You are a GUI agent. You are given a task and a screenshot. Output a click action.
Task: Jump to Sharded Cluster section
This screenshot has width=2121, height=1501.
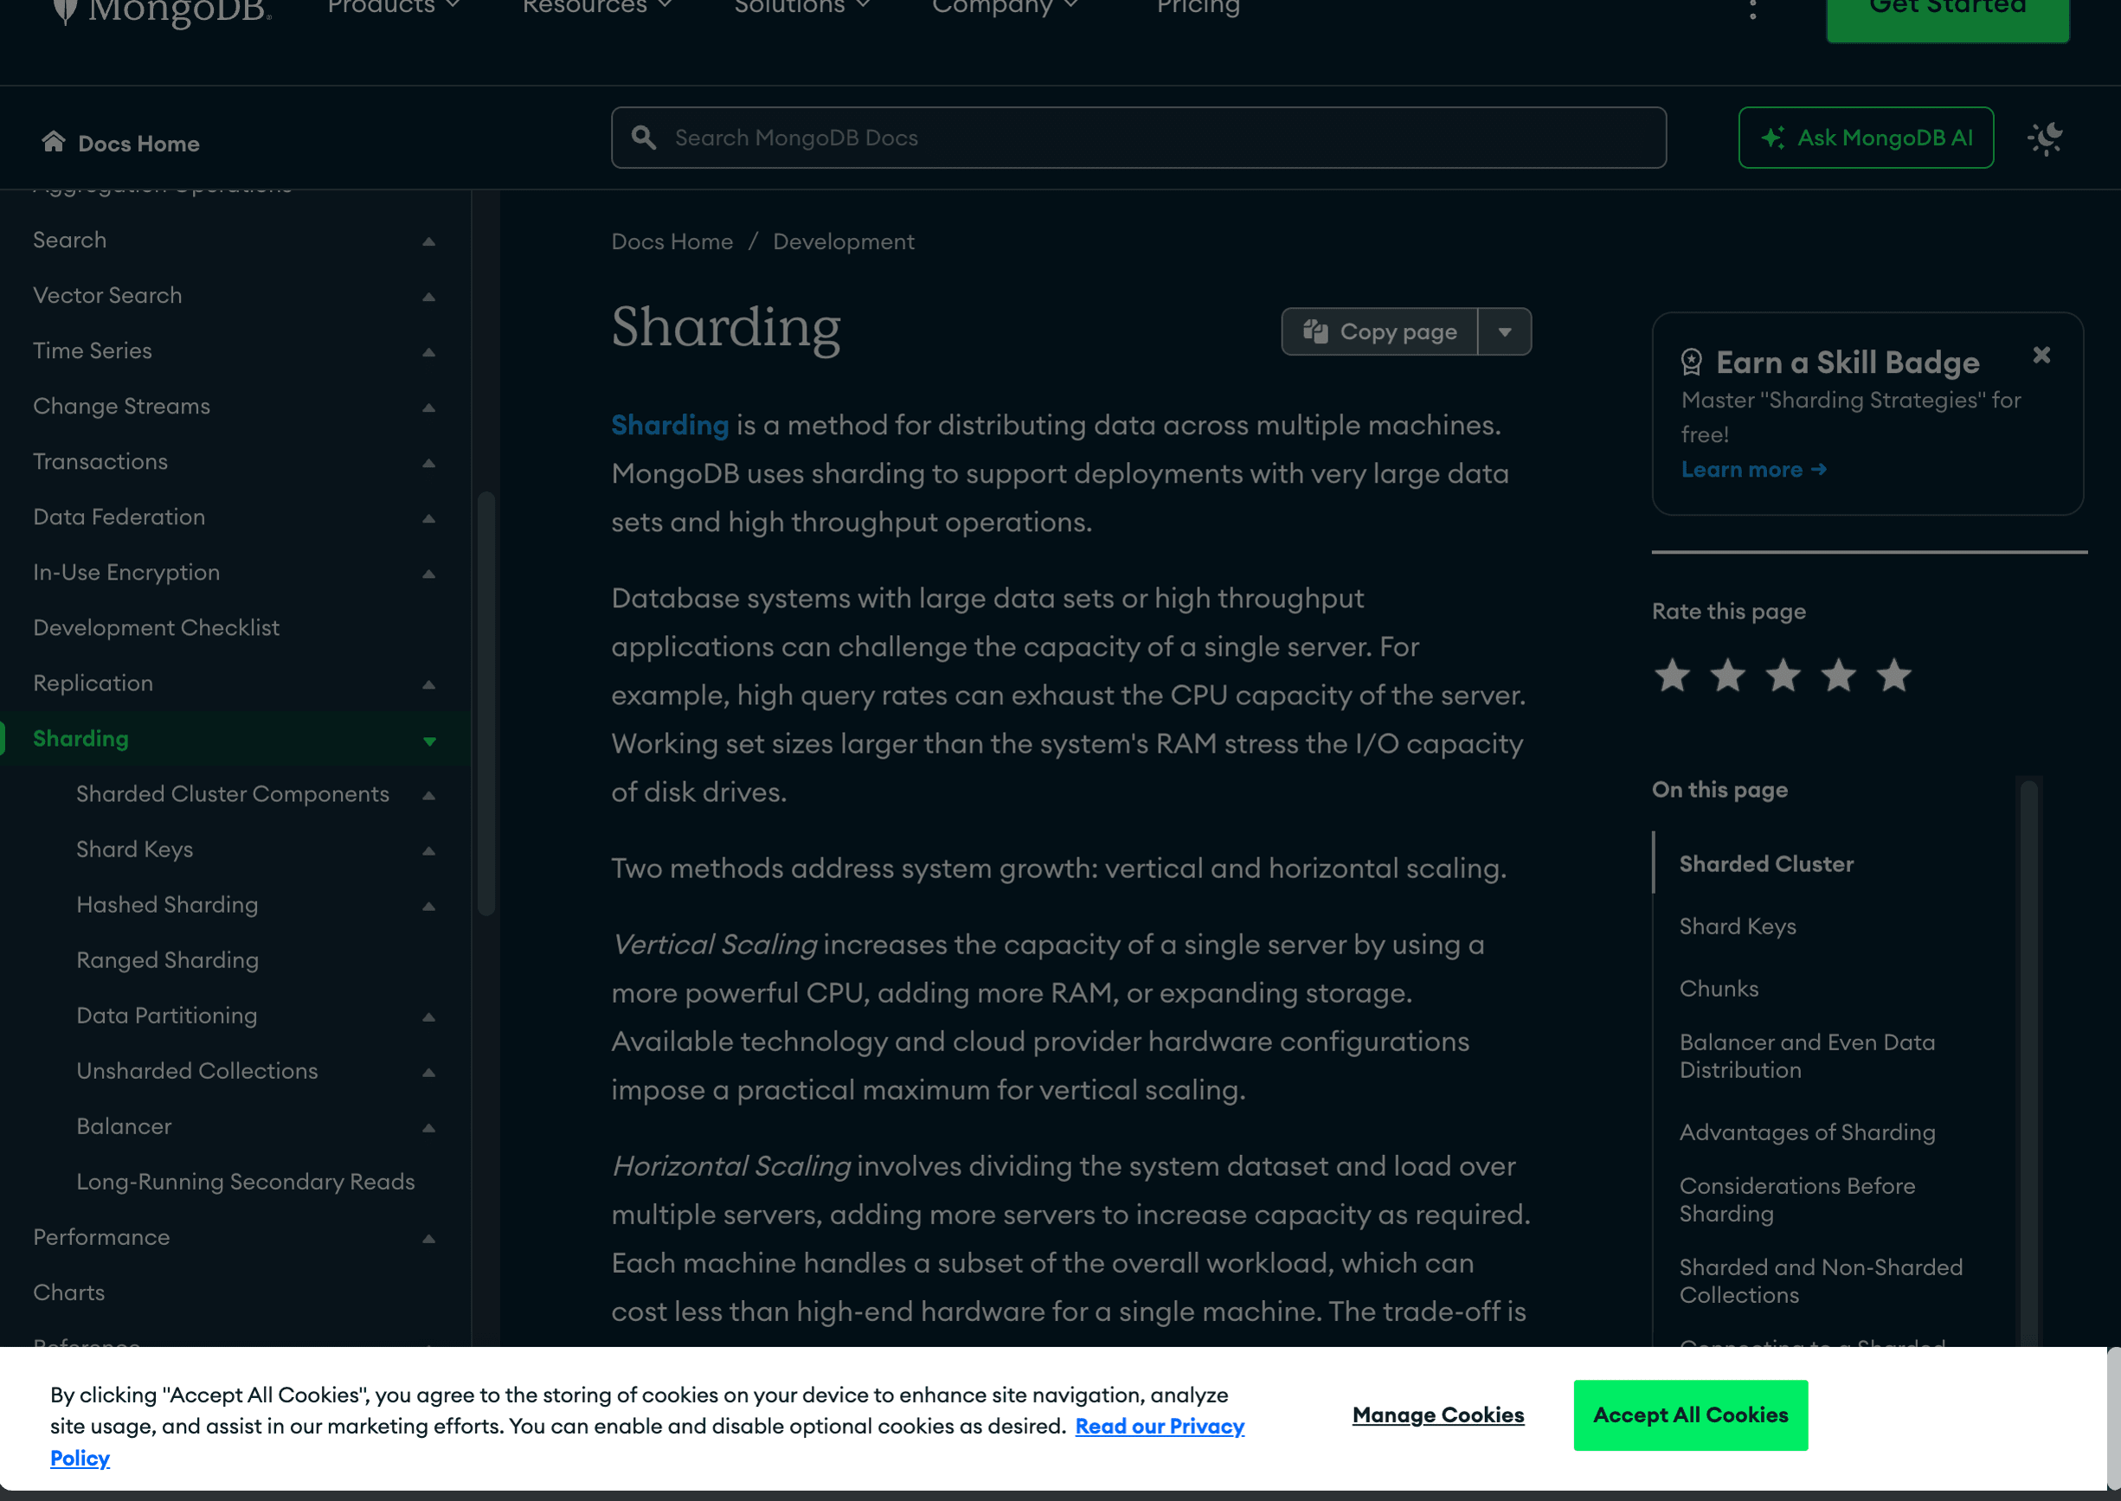click(x=1766, y=864)
